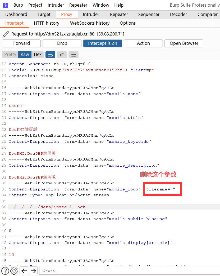Click the mobile_title parameter name
This screenshot has height=276, width=220.
[125, 118]
